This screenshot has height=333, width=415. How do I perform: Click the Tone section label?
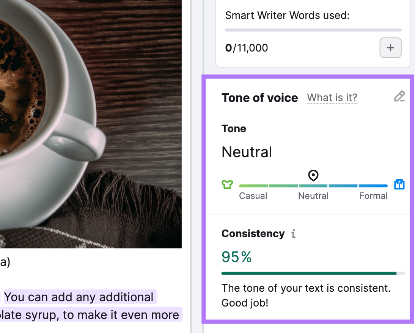(x=234, y=128)
